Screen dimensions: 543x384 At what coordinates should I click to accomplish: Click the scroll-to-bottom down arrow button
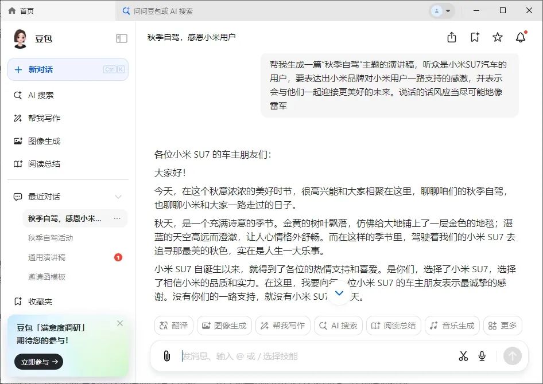click(339, 293)
